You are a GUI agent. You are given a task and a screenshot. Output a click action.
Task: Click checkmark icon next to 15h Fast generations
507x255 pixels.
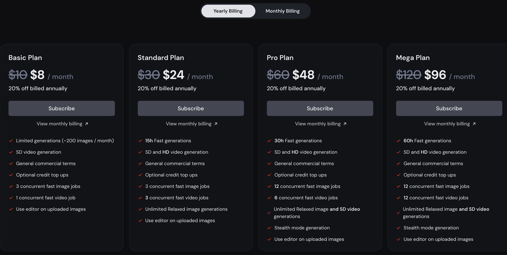[x=140, y=141]
